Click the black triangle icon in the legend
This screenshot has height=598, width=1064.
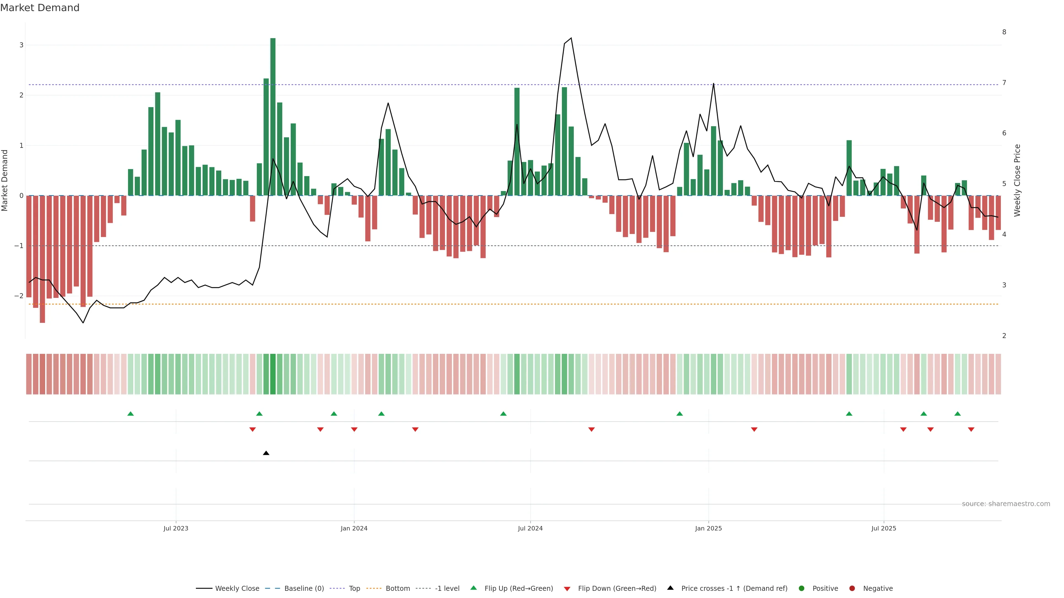pyautogui.click(x=670, y=588)
